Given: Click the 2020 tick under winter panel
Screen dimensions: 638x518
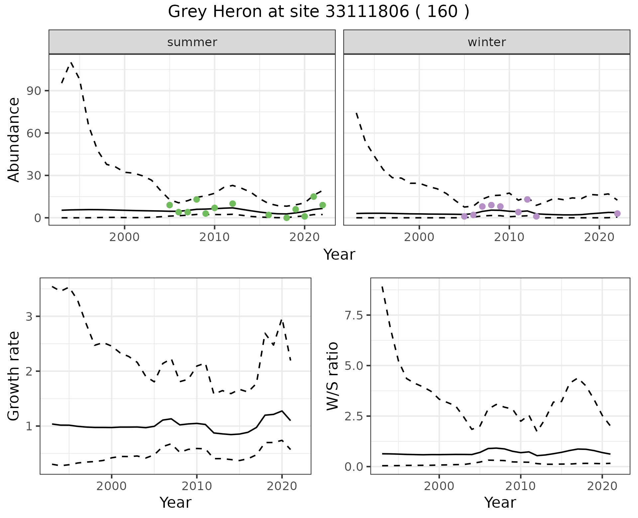Looking at the screenshot, I should 599,237.
